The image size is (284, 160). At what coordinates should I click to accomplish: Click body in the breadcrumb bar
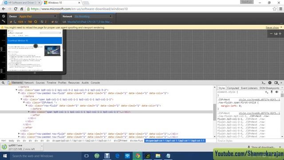coord(12,140)
